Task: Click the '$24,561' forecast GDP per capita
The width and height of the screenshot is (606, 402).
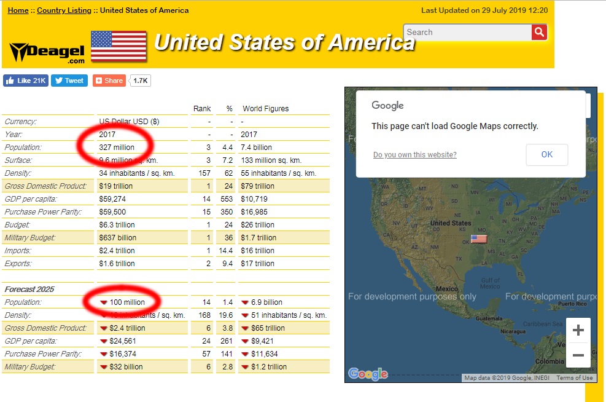Action: click(x=123, y=341)
